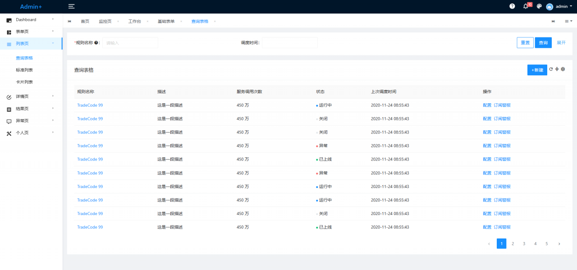Jump tabs forward with the fast-forward icon
The image size is (577, 270).
point(553,21)
